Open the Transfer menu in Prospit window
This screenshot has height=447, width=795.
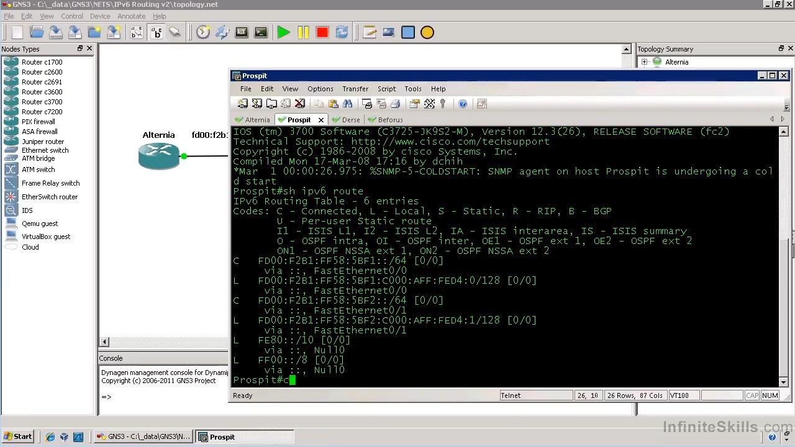click(355, 89)
